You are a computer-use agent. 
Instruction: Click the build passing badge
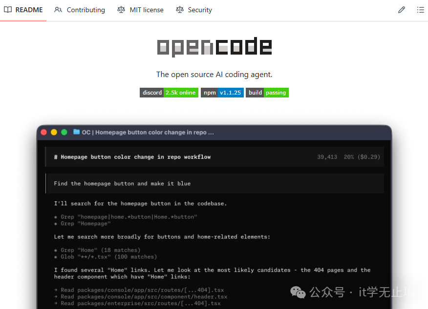(x=267, y=92)
